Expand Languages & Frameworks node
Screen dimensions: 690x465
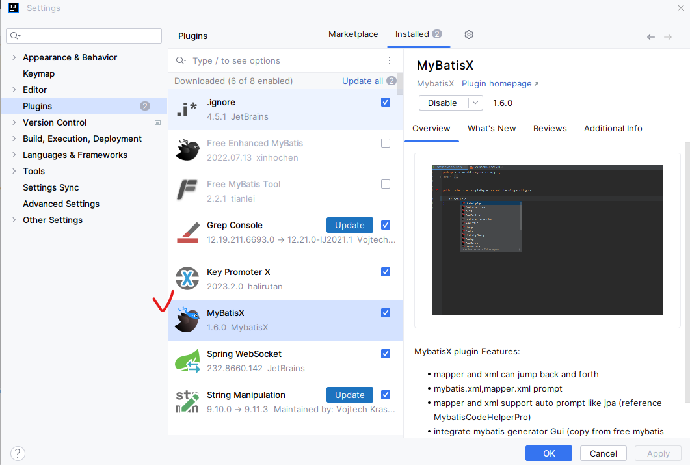click(x=14, y=155)
